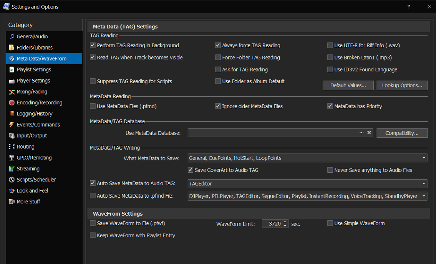Go to the Look and Feel category
Screen dimensions: 436x264
point(44,191)
